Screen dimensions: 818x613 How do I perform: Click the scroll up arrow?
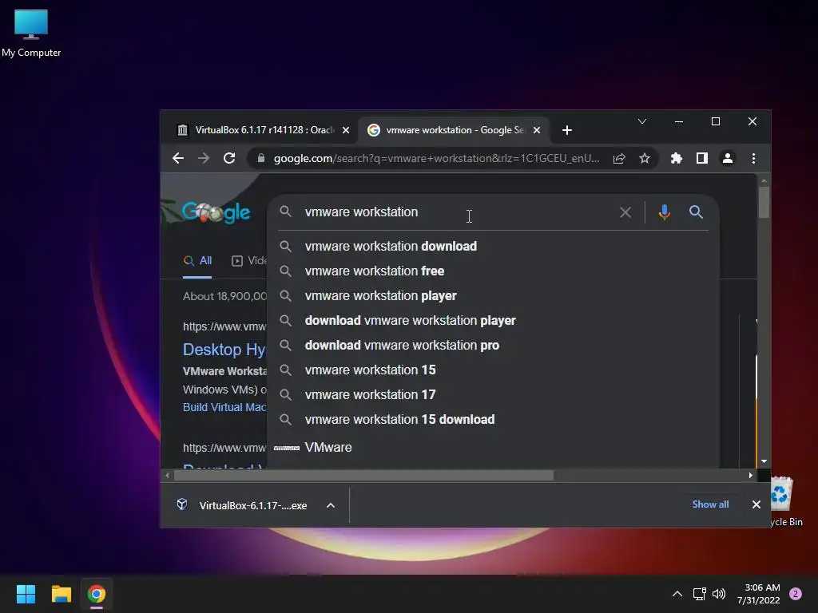[x=764, y=180]
